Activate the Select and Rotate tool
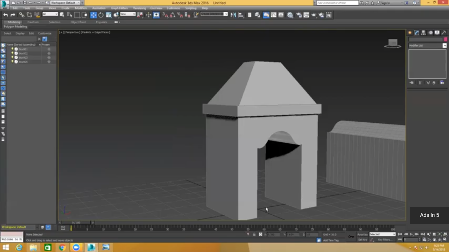The height and width of the screenshot is (252, 449). [101, 15]
